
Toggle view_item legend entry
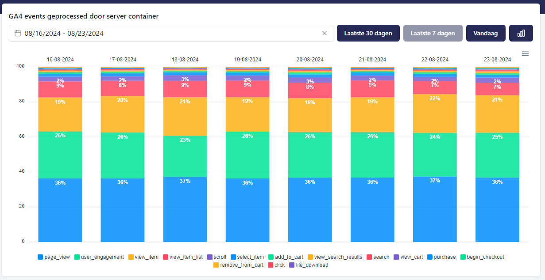(x=146, y=257)
